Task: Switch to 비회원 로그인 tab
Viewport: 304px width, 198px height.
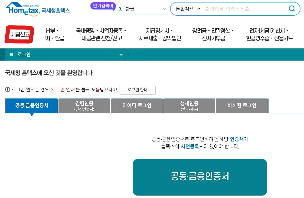Action: pyautogui.click(x=241, y=106)
